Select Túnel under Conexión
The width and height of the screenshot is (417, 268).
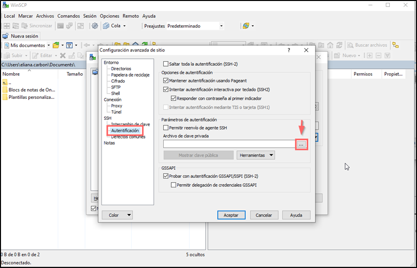(116, 112)
